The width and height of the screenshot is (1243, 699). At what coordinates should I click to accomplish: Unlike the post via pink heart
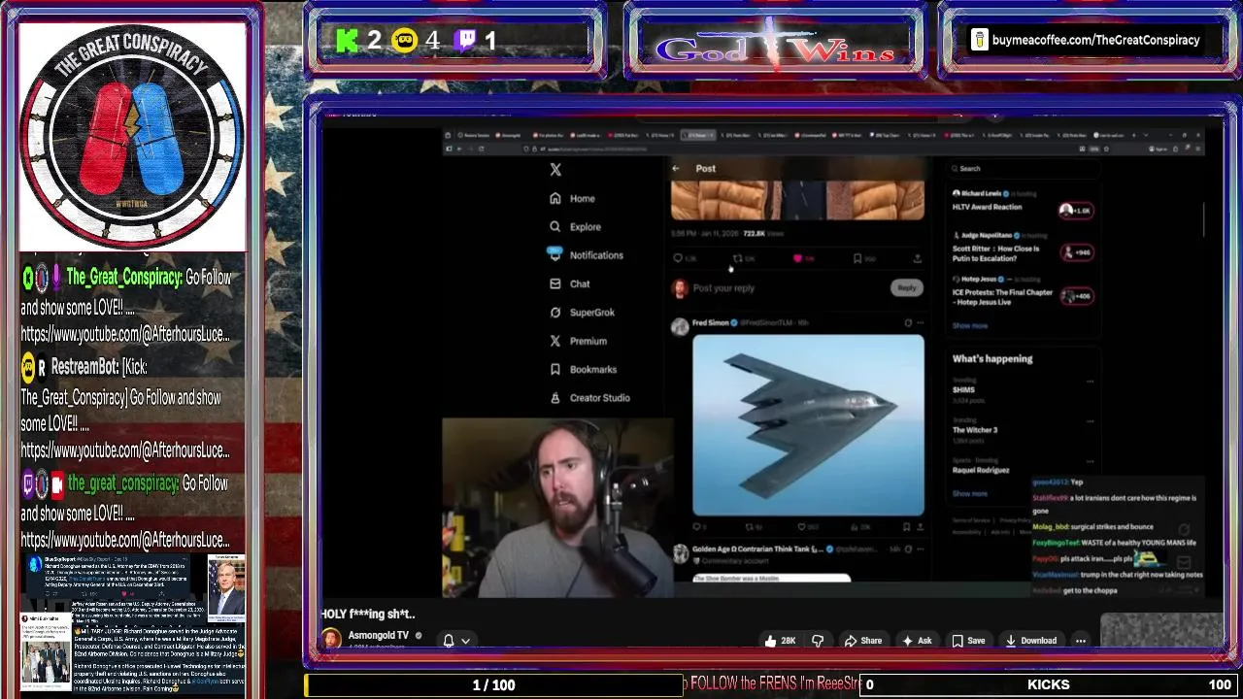point(798,258)
